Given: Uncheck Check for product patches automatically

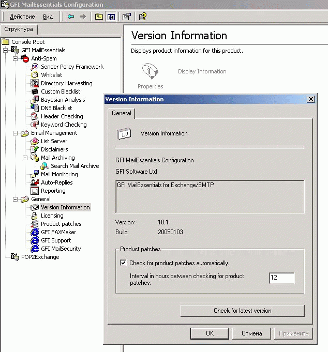Looking at the screenshot, I should point(123,263).
